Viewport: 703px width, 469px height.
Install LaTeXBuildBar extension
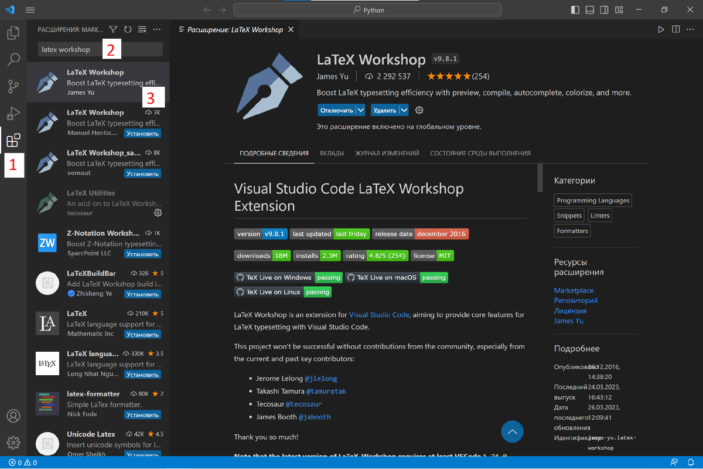143,294
